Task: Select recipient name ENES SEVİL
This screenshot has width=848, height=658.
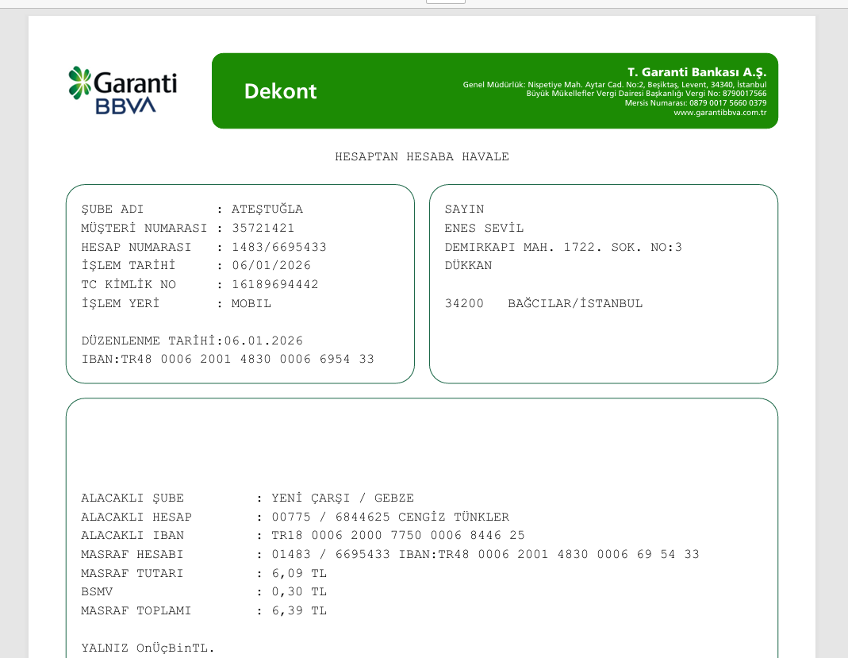Action: [484, 229]
